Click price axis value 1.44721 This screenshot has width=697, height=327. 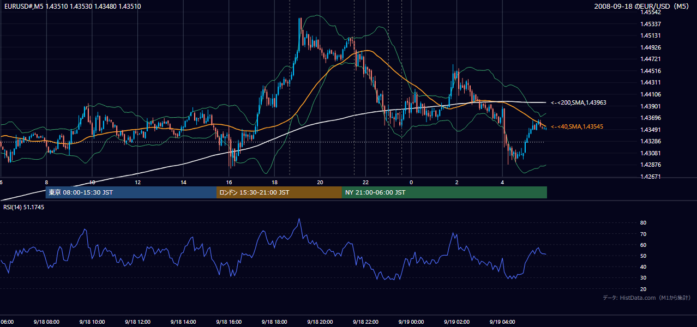click(x=651, y=59)
